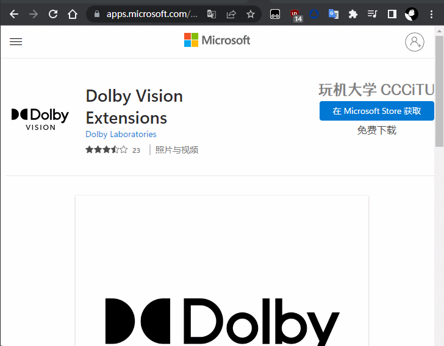
Task: Click the Microsoft account sign-in icon
Action: (414, 41)
